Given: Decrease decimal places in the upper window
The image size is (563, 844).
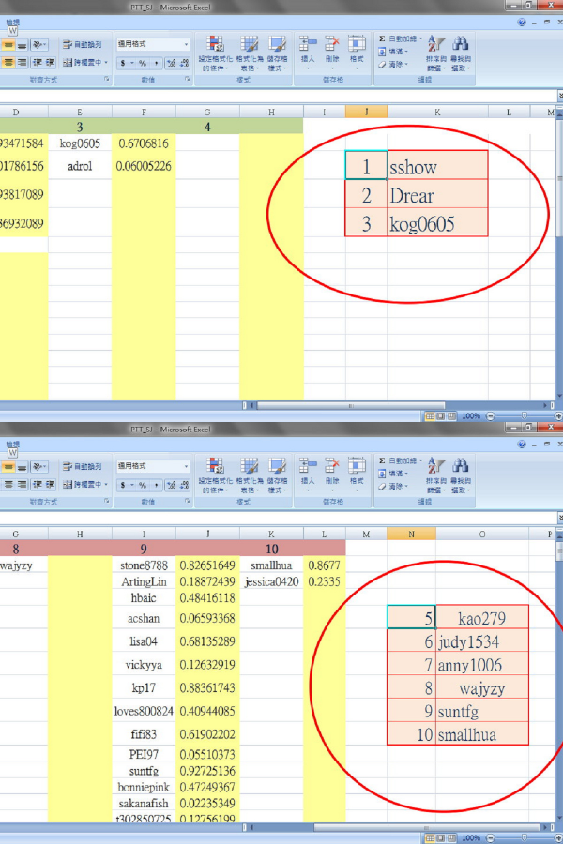Looking at the screenshot, I should point(184,63).
